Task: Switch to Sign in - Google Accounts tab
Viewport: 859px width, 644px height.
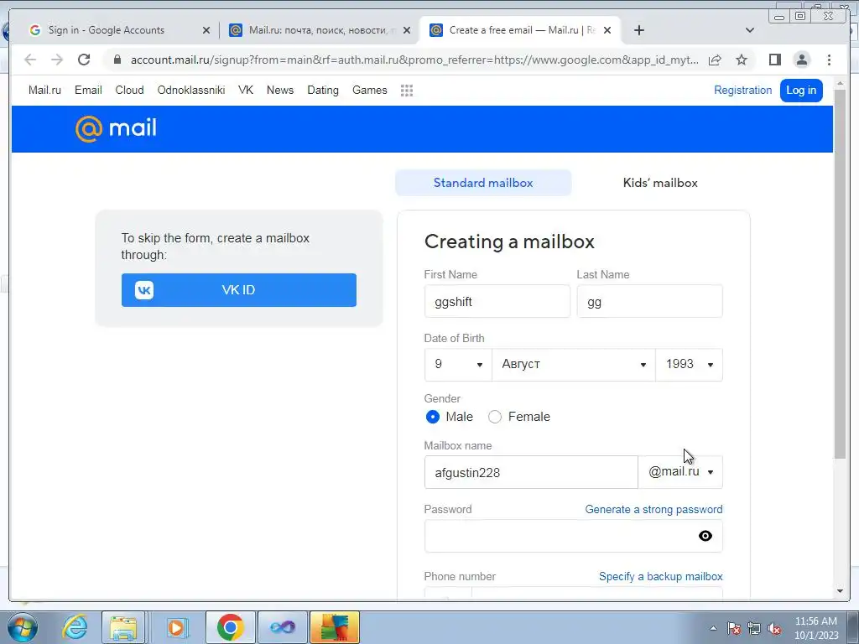Action: (x=107, y=30)
